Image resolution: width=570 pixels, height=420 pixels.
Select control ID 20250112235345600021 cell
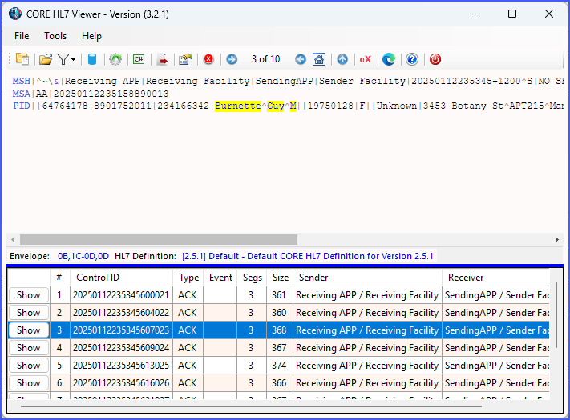point(121,295)
